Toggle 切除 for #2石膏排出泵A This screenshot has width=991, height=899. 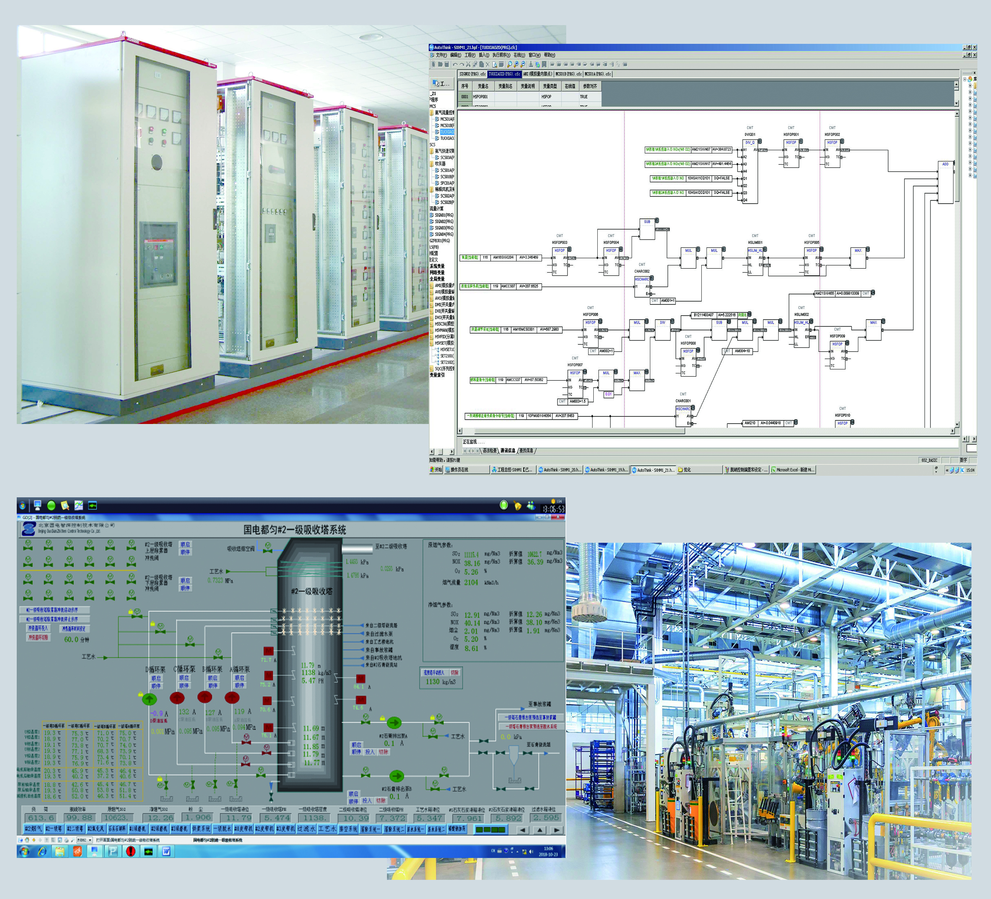point(383,752)
